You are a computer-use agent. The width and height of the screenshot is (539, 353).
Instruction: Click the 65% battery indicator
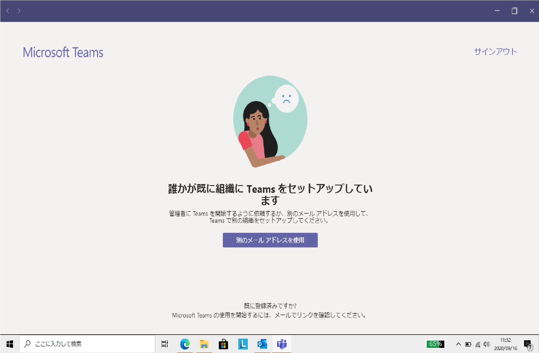[435, 344]
